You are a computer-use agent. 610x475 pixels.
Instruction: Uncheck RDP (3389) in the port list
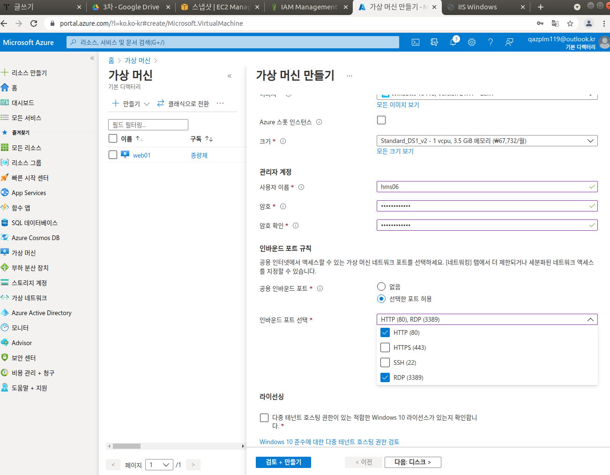click(385, 377)
